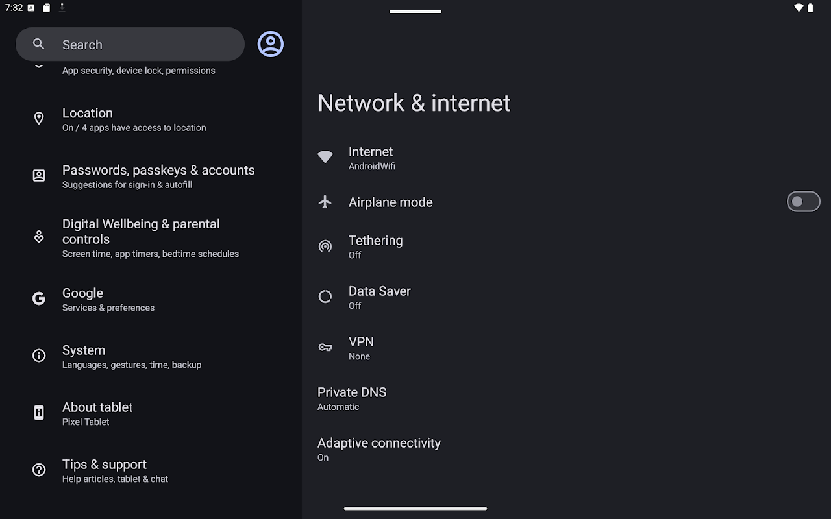Tap the Tethering hotspot icon
Viewport: 831px width, 519px height.
[x=325, y=246]
